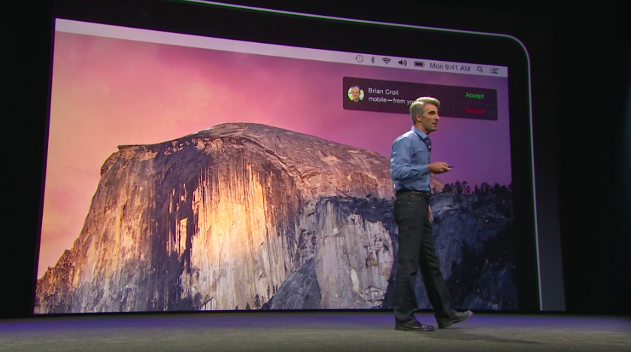Viewport: 631px width, 352px height.
Task: Click Brian Croll's caller avatar
Action: pos(356,94)
